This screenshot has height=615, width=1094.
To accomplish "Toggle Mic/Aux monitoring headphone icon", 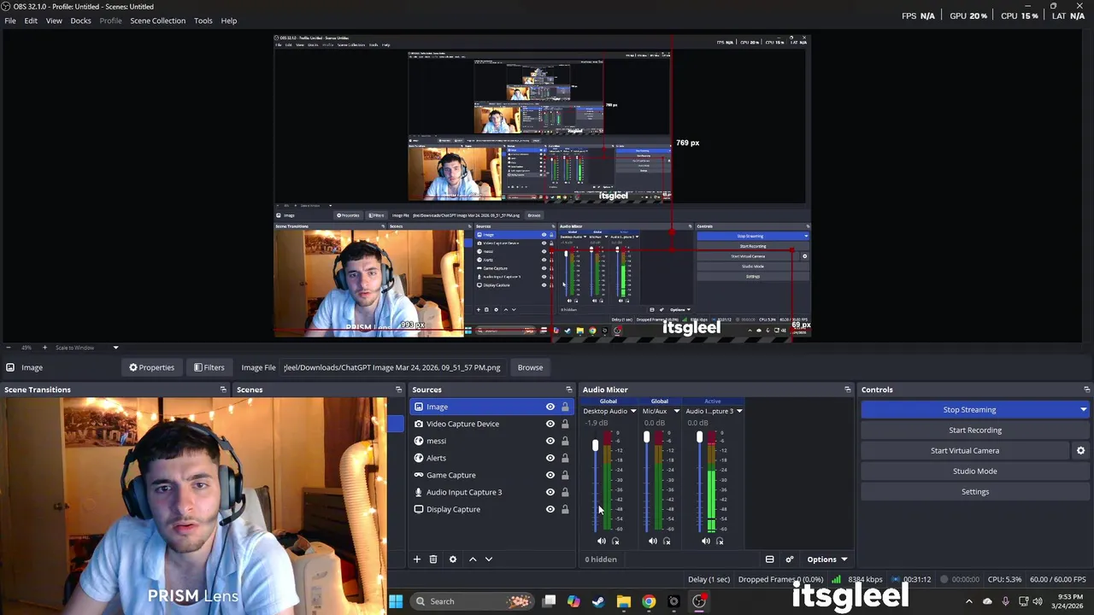I will click(x=668, y=541).
